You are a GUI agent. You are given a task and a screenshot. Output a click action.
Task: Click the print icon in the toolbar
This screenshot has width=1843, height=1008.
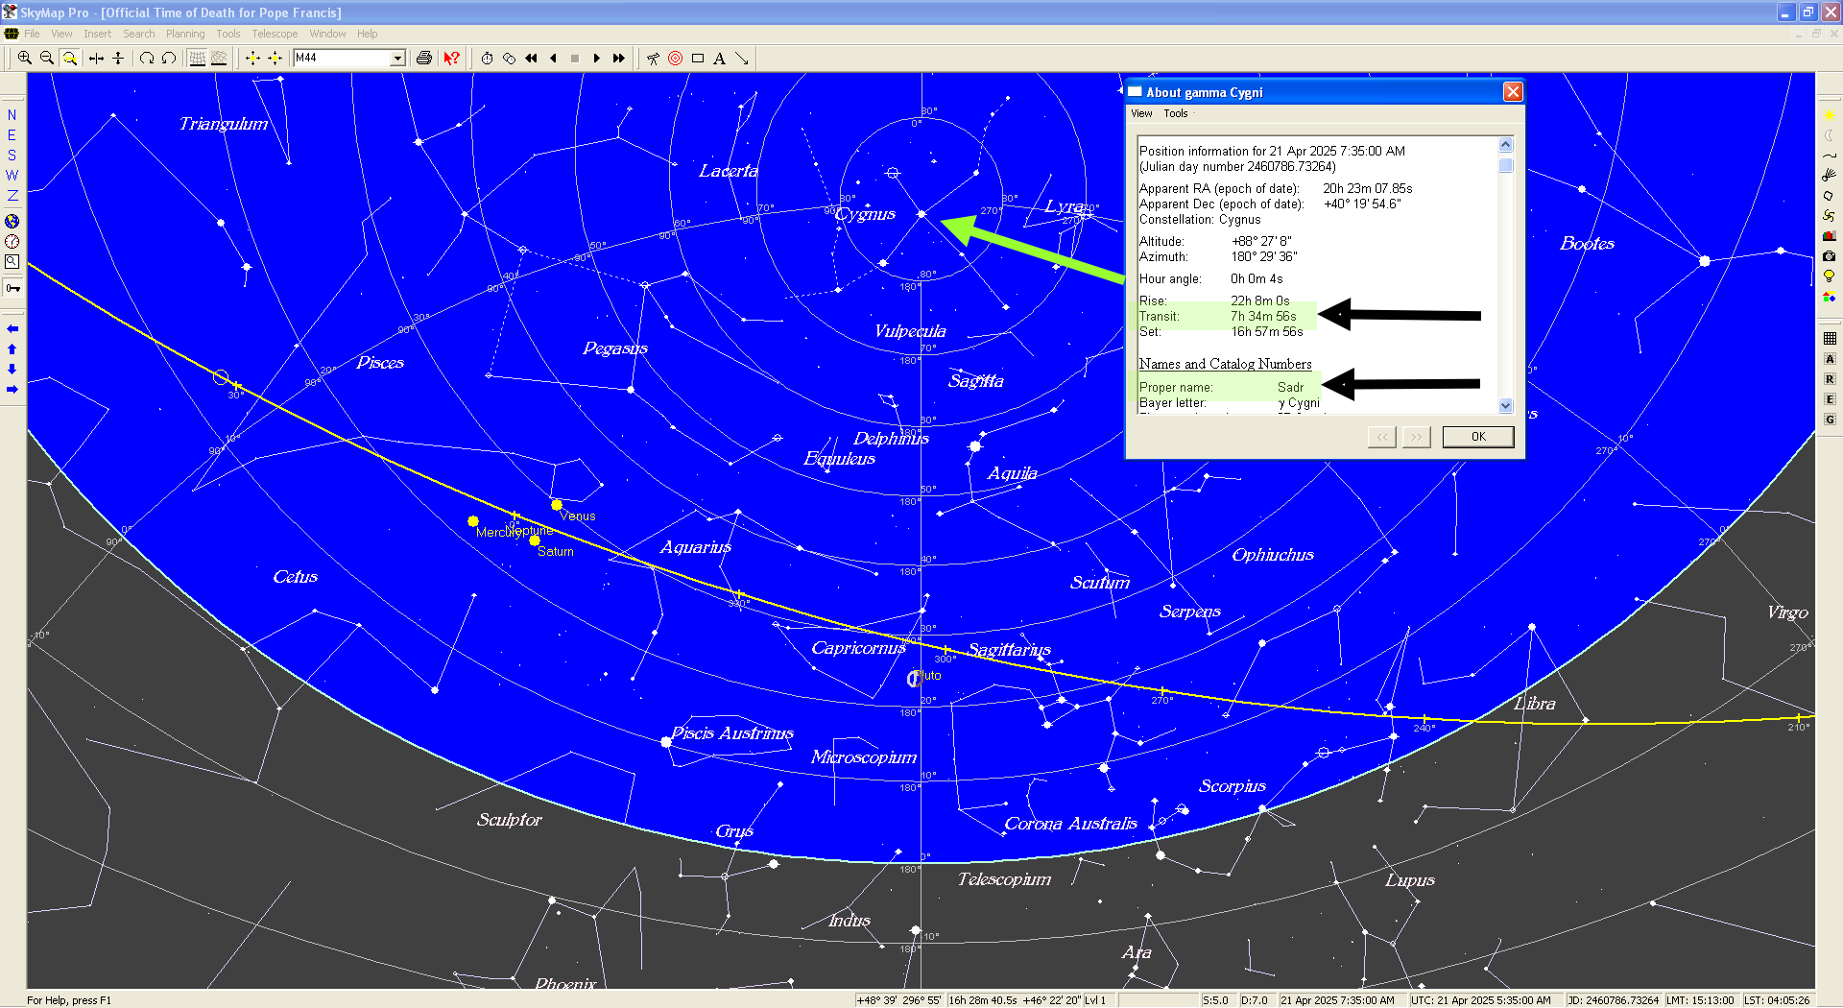(424, 59)
